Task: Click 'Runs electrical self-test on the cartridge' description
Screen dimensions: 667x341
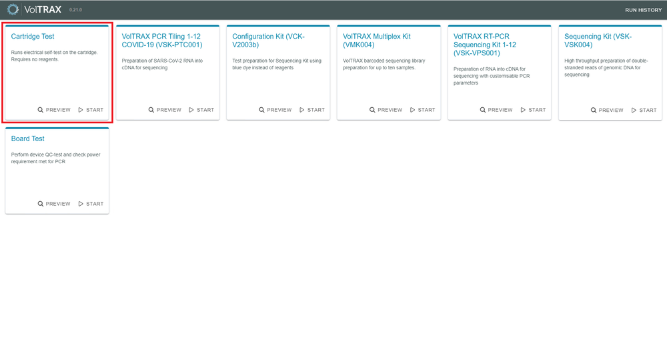Action: click(x=55, y=56)
